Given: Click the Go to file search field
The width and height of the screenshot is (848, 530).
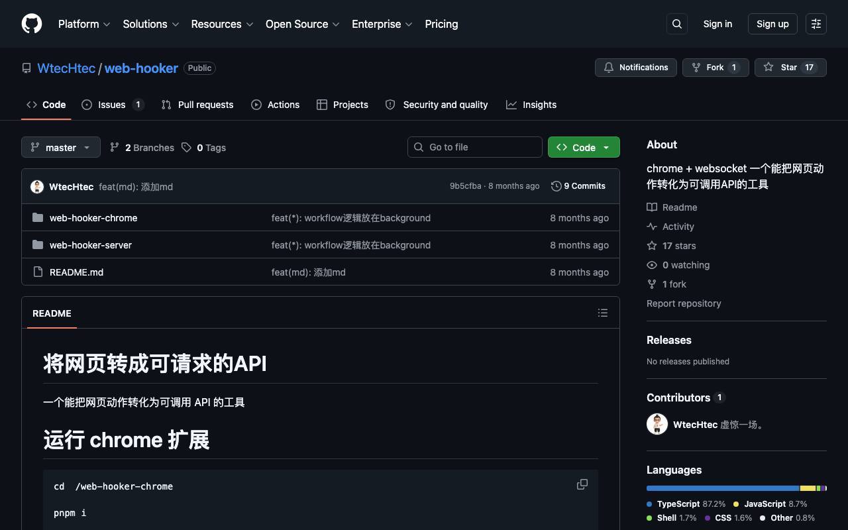Looking at the screenshot, I should click(475, 147).
